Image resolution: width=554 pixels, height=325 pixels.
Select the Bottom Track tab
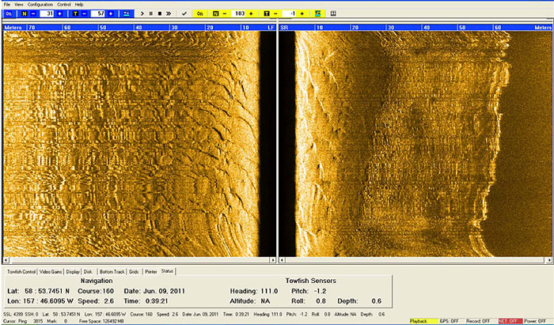click(x=111, y=271)
